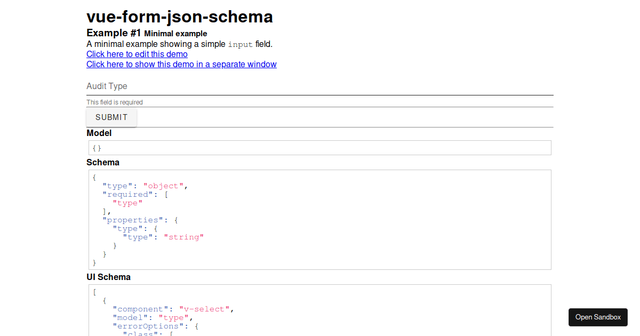Click the "model" key in the UI Schema
Screen dimensions: 640x336
(125, 317)
